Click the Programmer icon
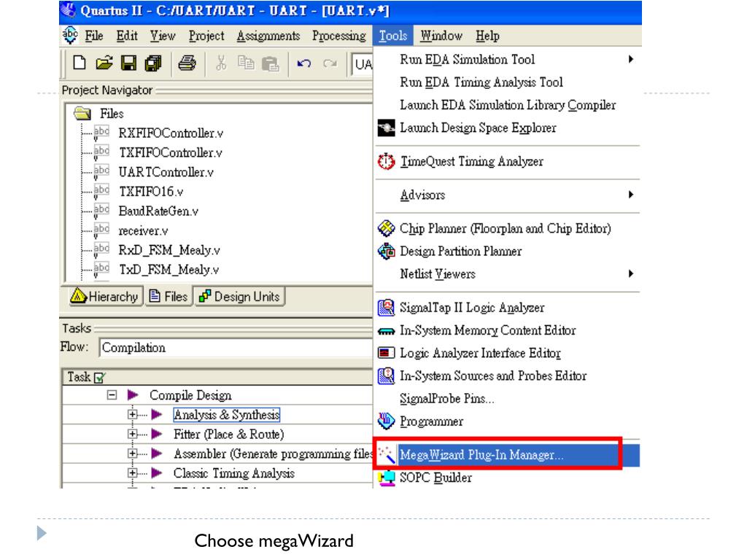Viewport: 747px width, 560px height. click(386, 421)
